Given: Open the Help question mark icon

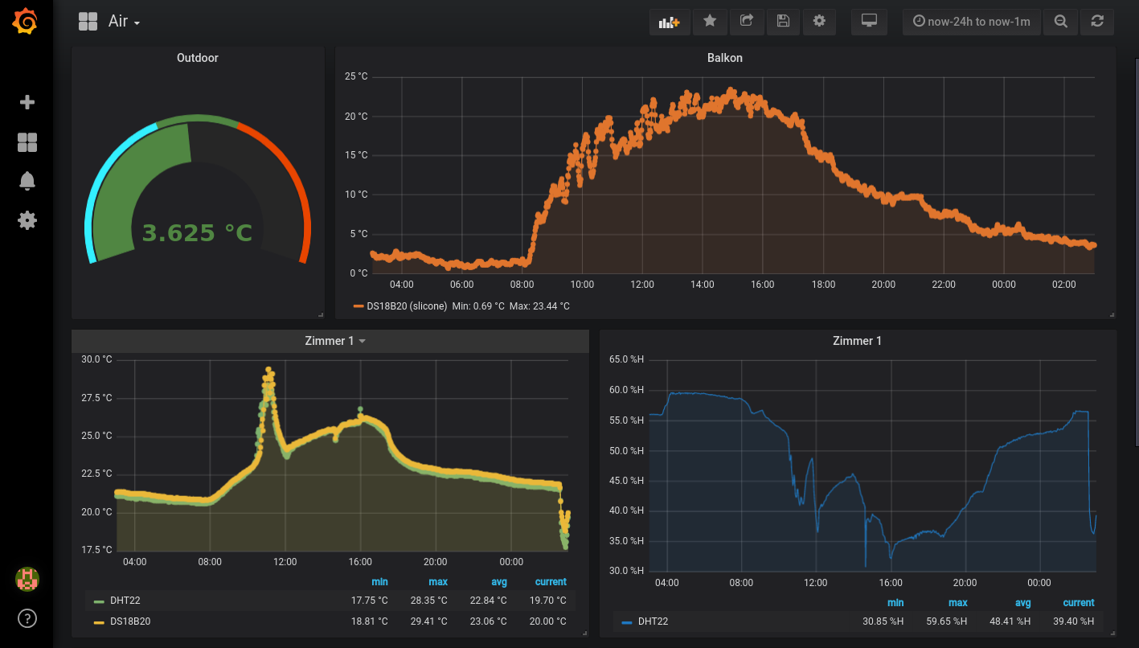Looking at the screenshot, I should click(x=27, y=618).
